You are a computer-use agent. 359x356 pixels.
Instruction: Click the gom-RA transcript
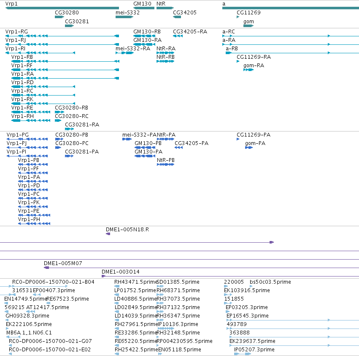pyautogui.click(x=248, y=70)
